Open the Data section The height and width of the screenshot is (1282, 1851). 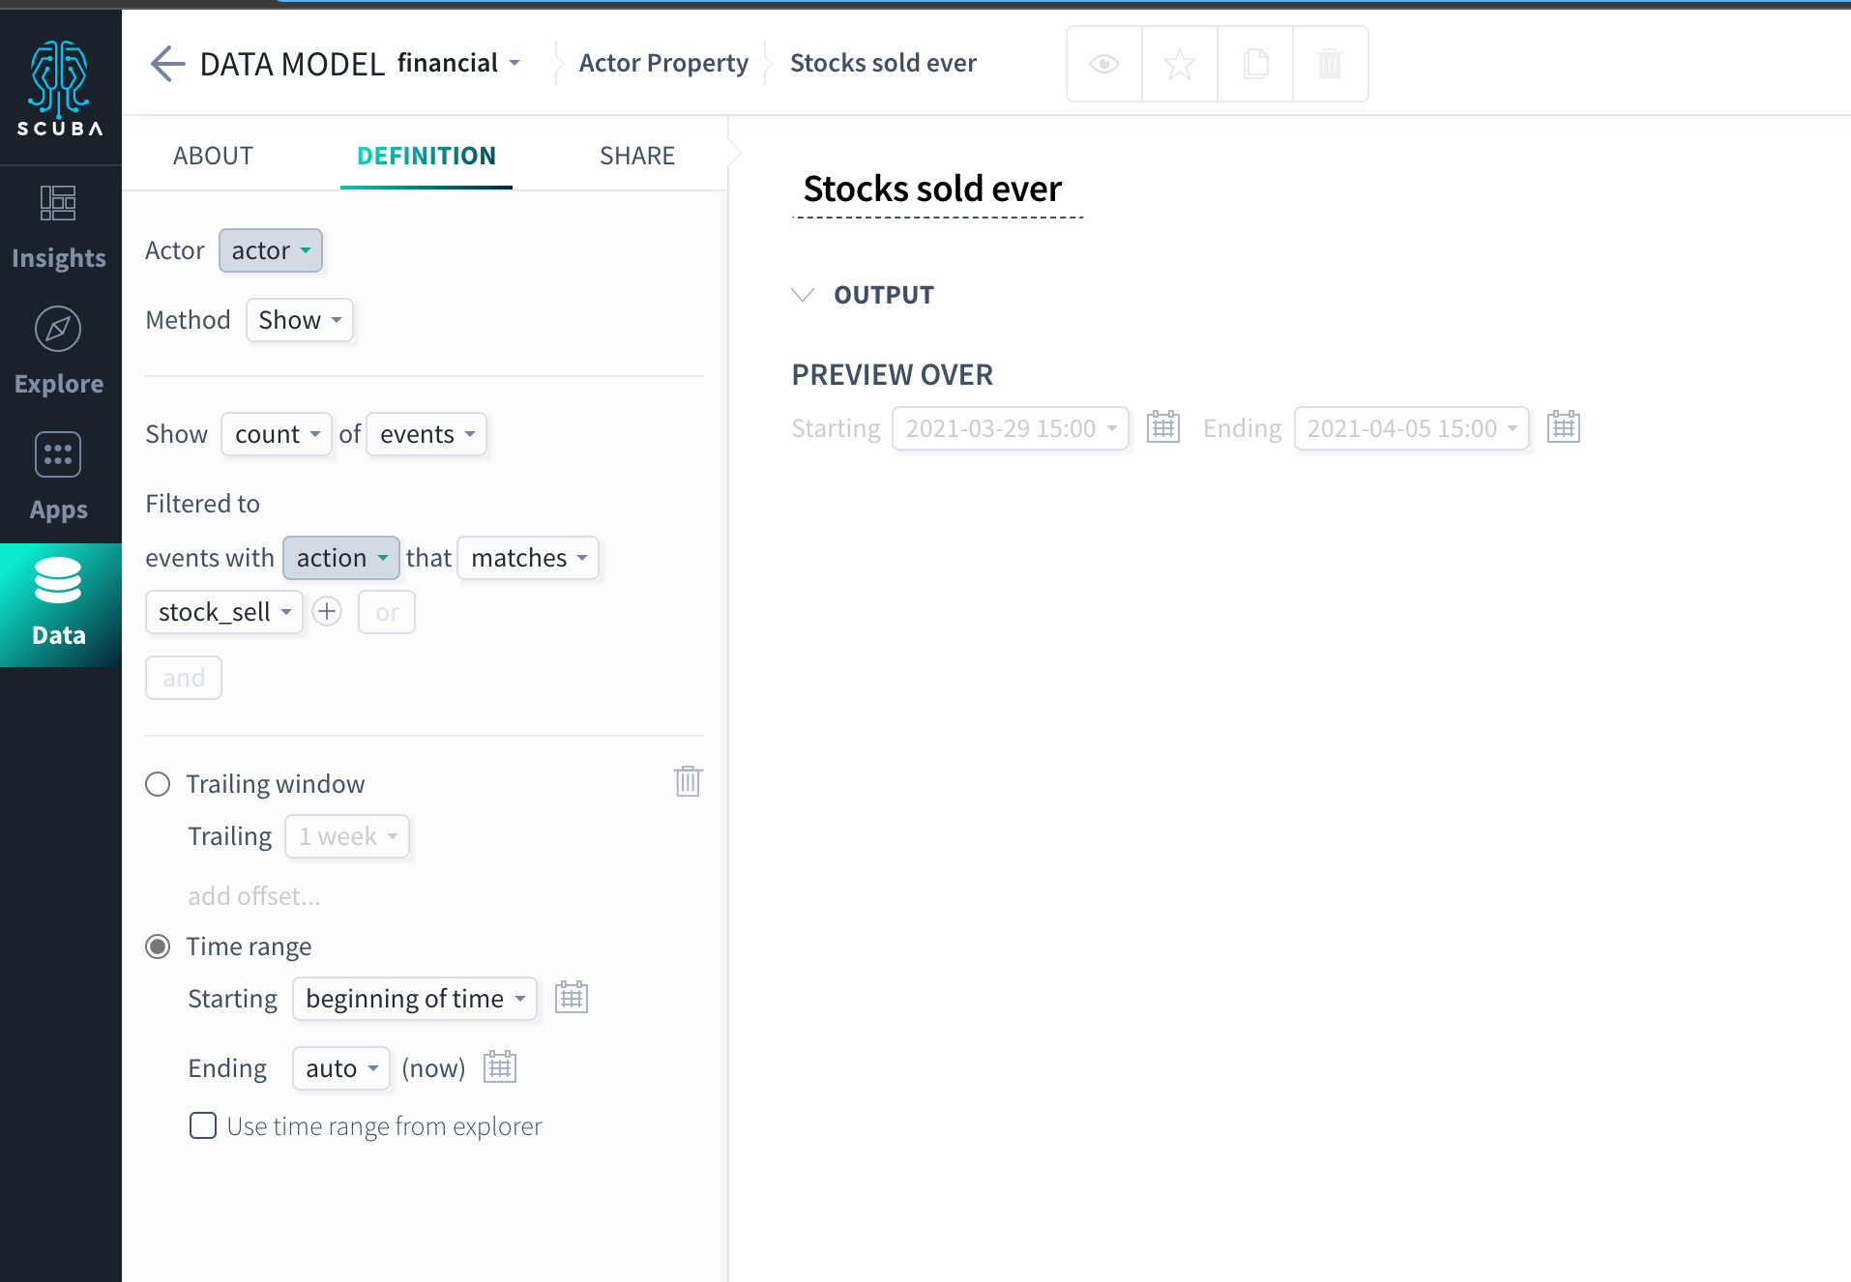click(59, 605)
